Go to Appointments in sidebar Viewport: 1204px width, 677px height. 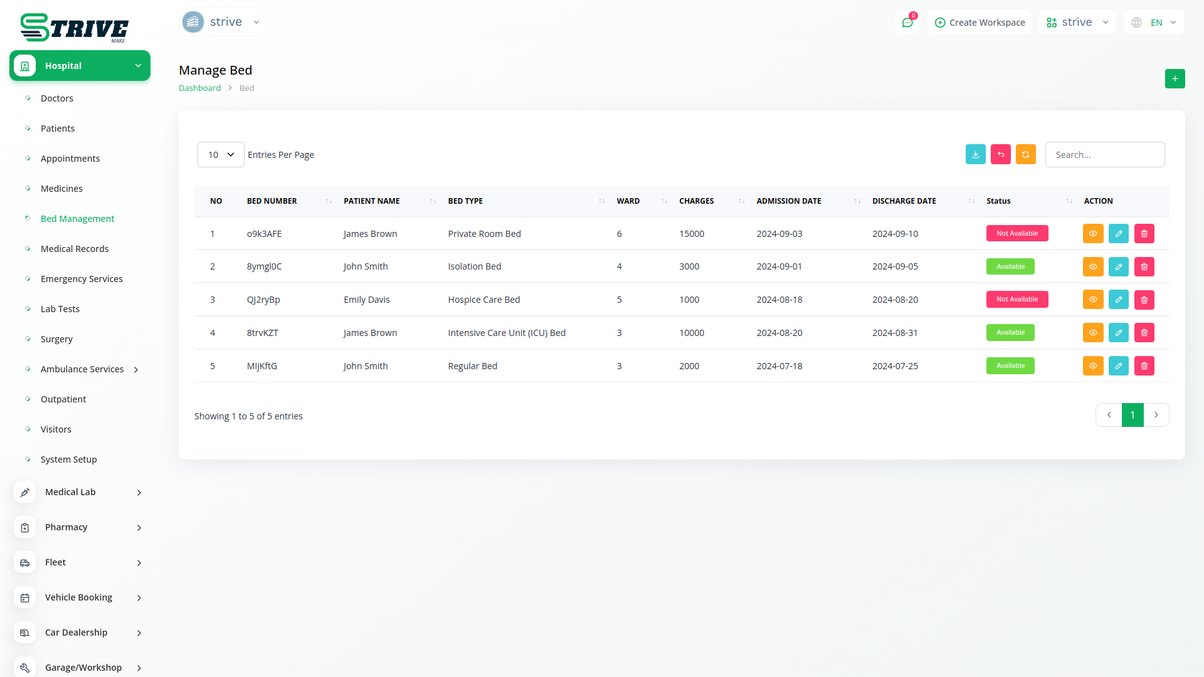(70, 159)
